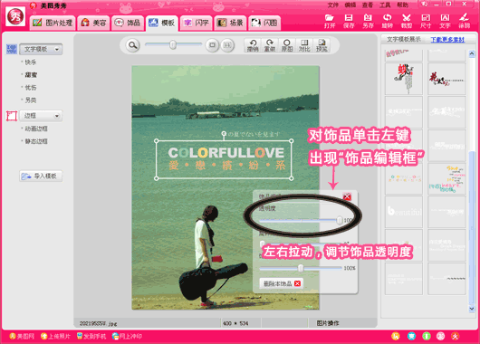Close the 饰品编辑 panel with red X
This screenshot has height=344, width=480.
tap(347, 196)
